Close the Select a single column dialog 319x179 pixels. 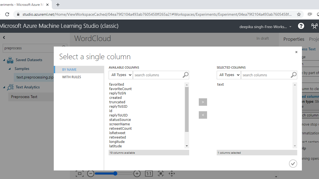tap(296, 52)
